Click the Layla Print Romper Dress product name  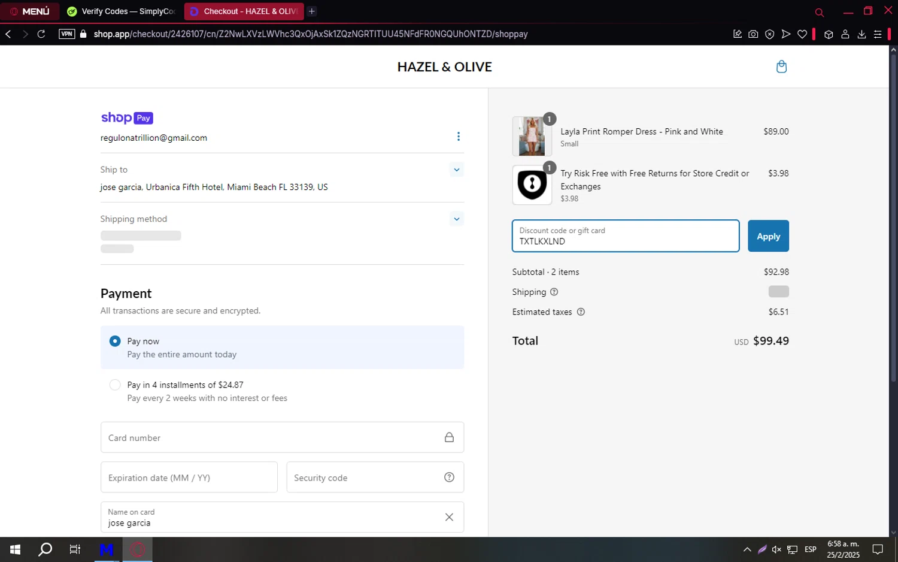642,132
